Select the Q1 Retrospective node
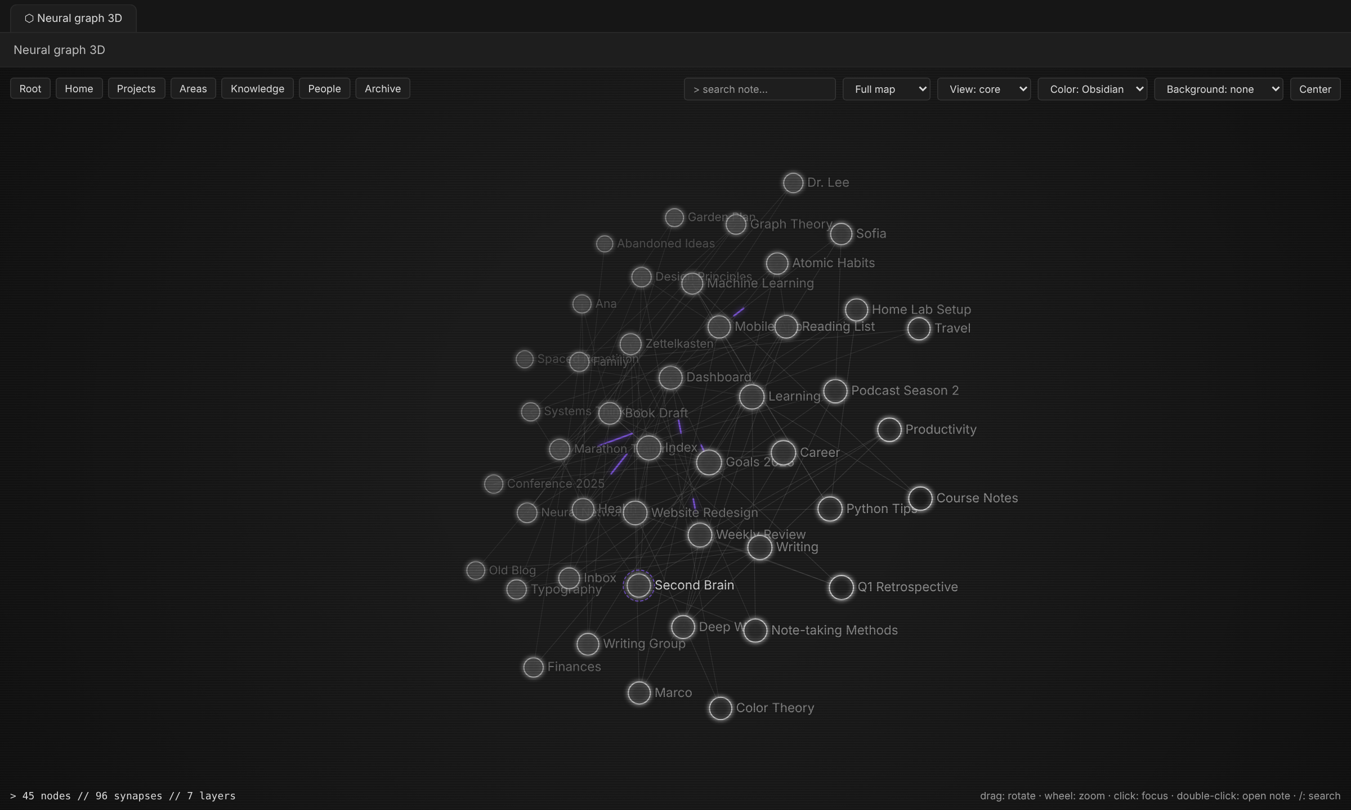Image resolution: width=1351 pixels, height=810 pixels. (841, 587)
